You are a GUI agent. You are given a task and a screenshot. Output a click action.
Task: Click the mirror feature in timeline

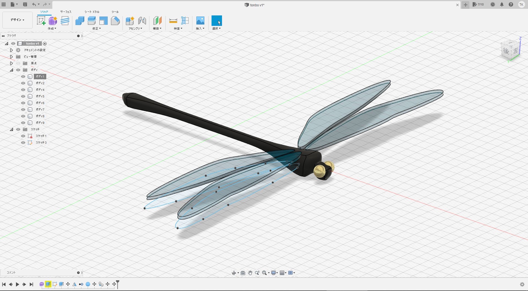pyautogui.click(x=74, y=284)
